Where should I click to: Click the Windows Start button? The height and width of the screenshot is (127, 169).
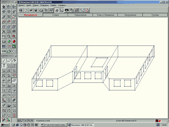click(x=5, y=125)
